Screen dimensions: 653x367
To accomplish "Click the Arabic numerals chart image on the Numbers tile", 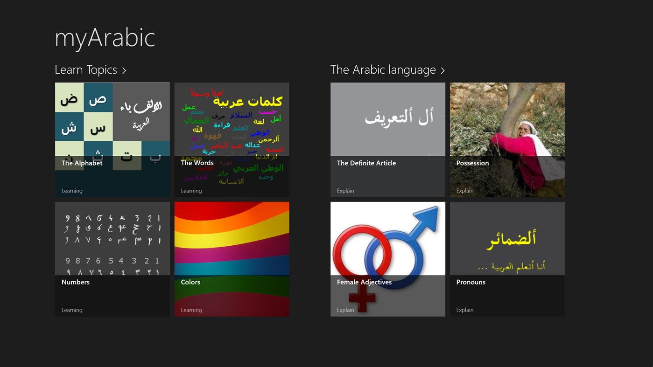I will coord(112,238).
